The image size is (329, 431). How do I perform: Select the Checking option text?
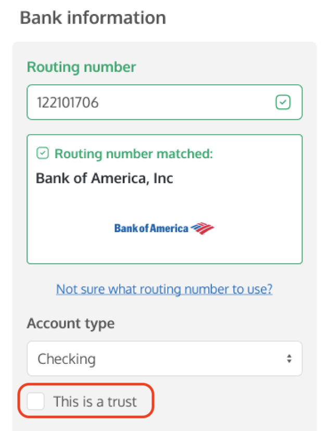coord(67,359)
